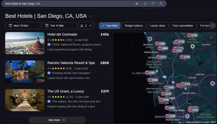Select the Budget options filter

click(x=134, y=26)
